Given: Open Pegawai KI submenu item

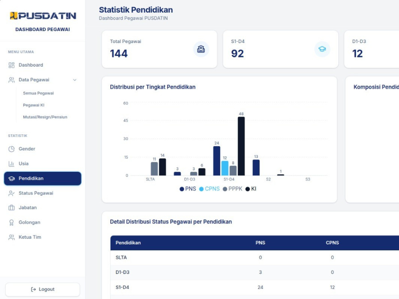Looking at the screenshot, I should click(x=34, y=105).
